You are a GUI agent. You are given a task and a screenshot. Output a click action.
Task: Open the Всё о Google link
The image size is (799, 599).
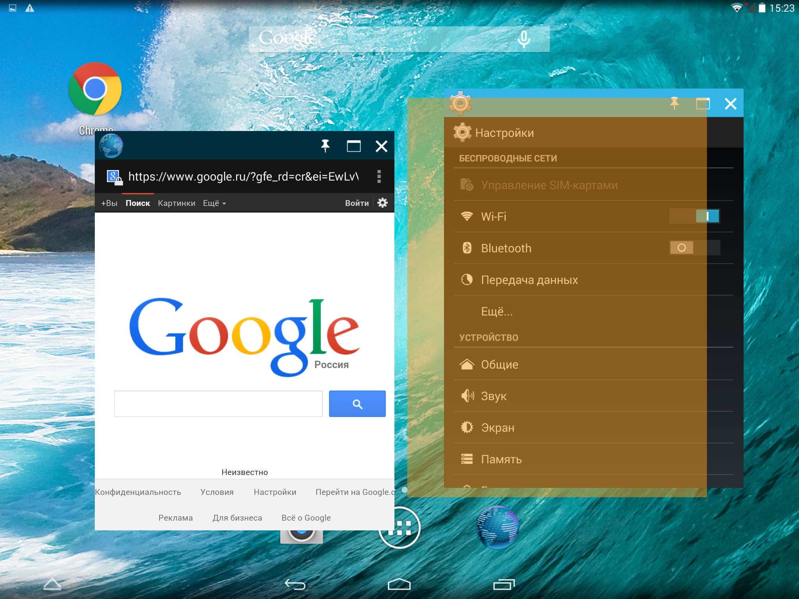click(306, 518)
